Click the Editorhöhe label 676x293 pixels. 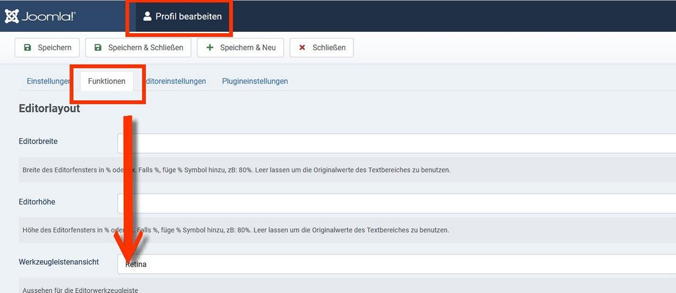(x=37, y=201)
